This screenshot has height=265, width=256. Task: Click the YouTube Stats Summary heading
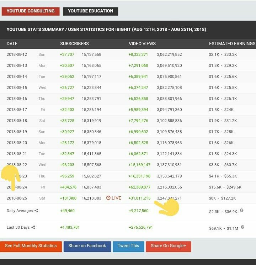(106, 30)
